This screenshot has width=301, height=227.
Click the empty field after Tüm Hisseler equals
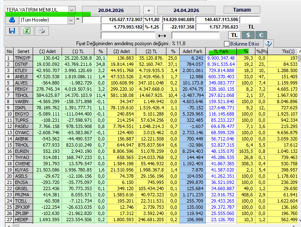(91, 20)
